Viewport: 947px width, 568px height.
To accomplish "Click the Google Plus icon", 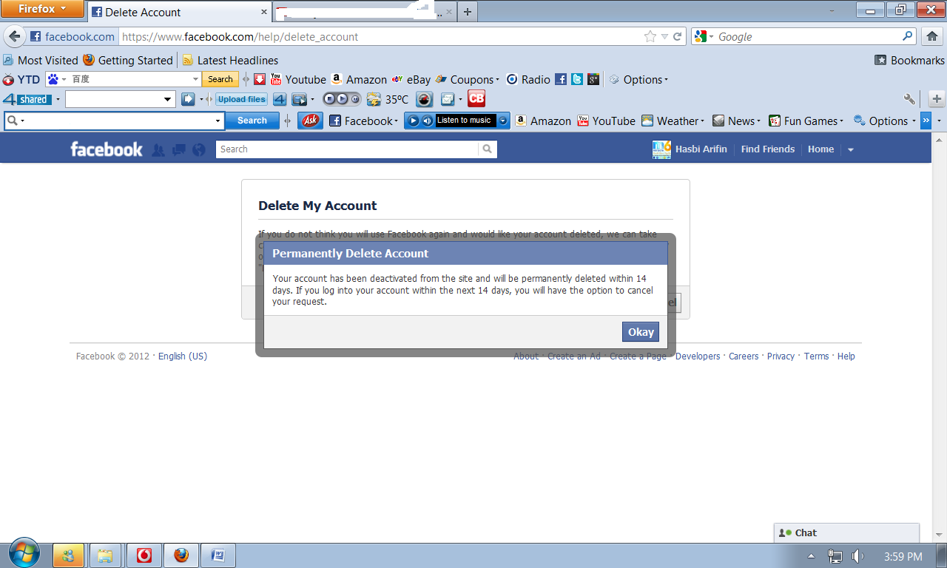I will [593, 79].
